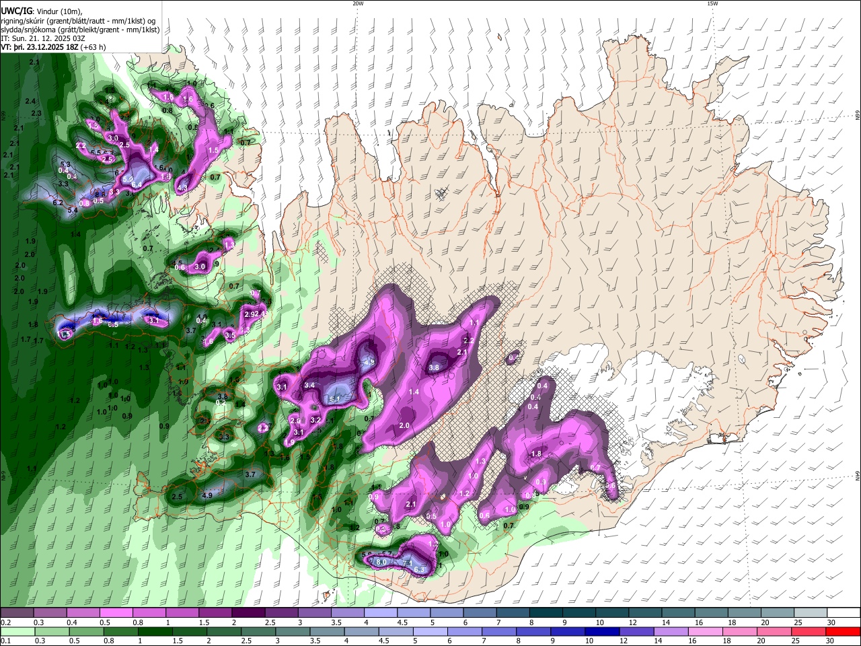Select the lower legend light blue swatch between 5 and 6
Image resolution: width=861 pixels, height=646 pixels.
click(x=430, y=632)
